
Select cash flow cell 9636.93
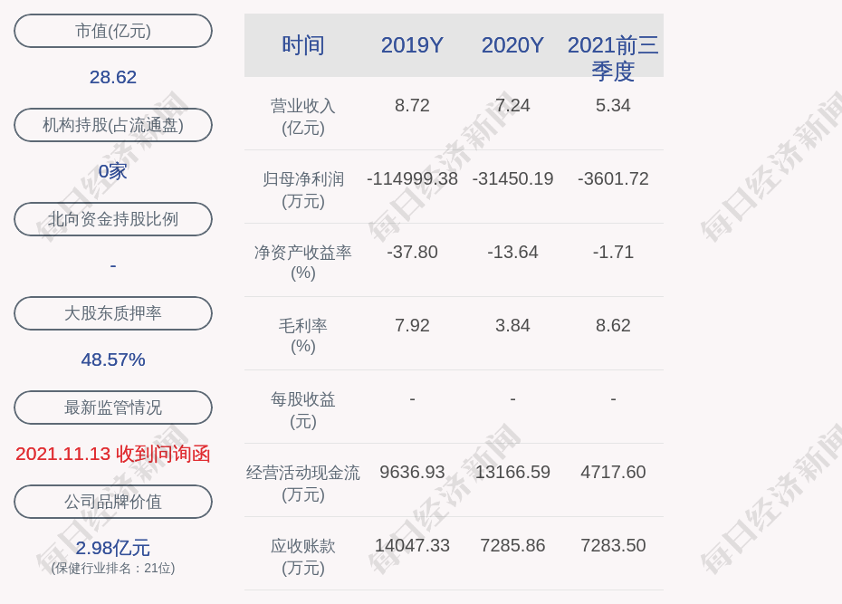coord(413,472)
